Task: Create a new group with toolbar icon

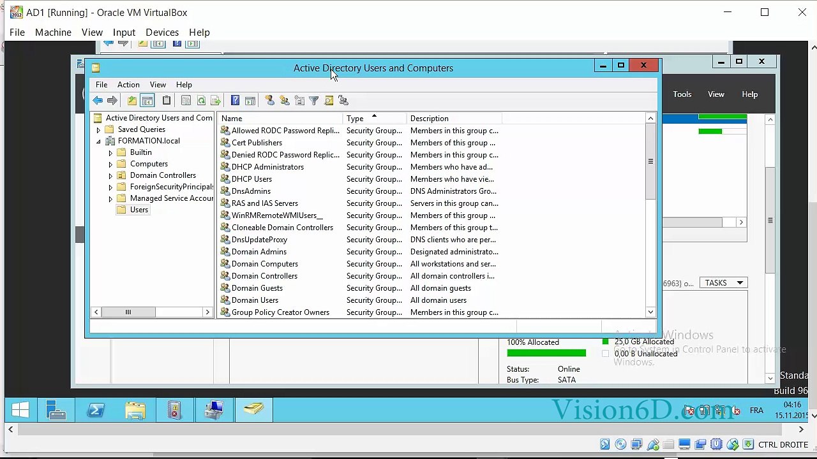Action: [285, 101]
